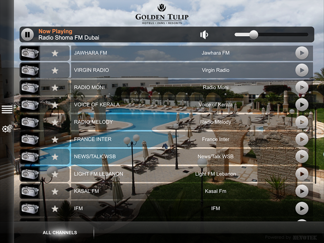The height and width of the screenshot is (243, 324).
Task: Click the Radio Moni radio thumbnail
Action: tap(30, 87)
